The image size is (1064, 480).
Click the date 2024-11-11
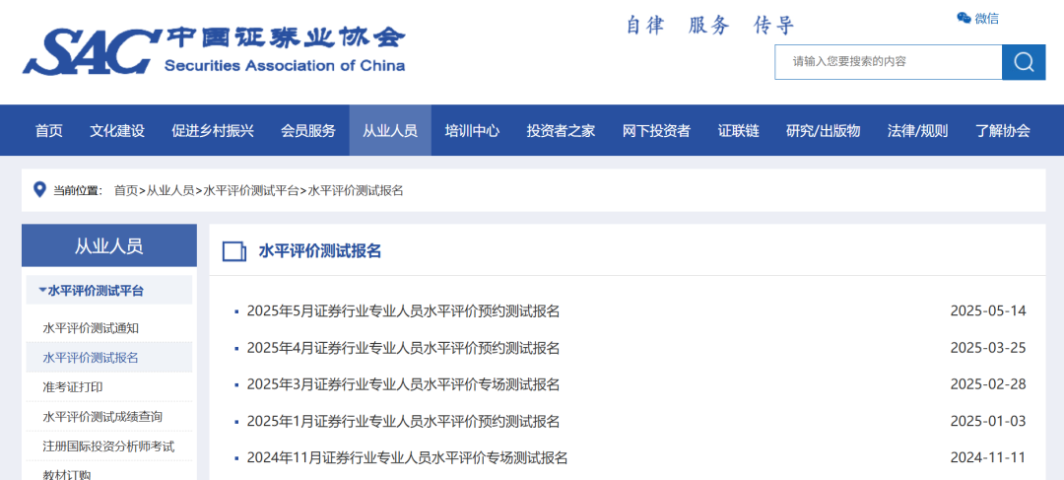tap(988, 457)
